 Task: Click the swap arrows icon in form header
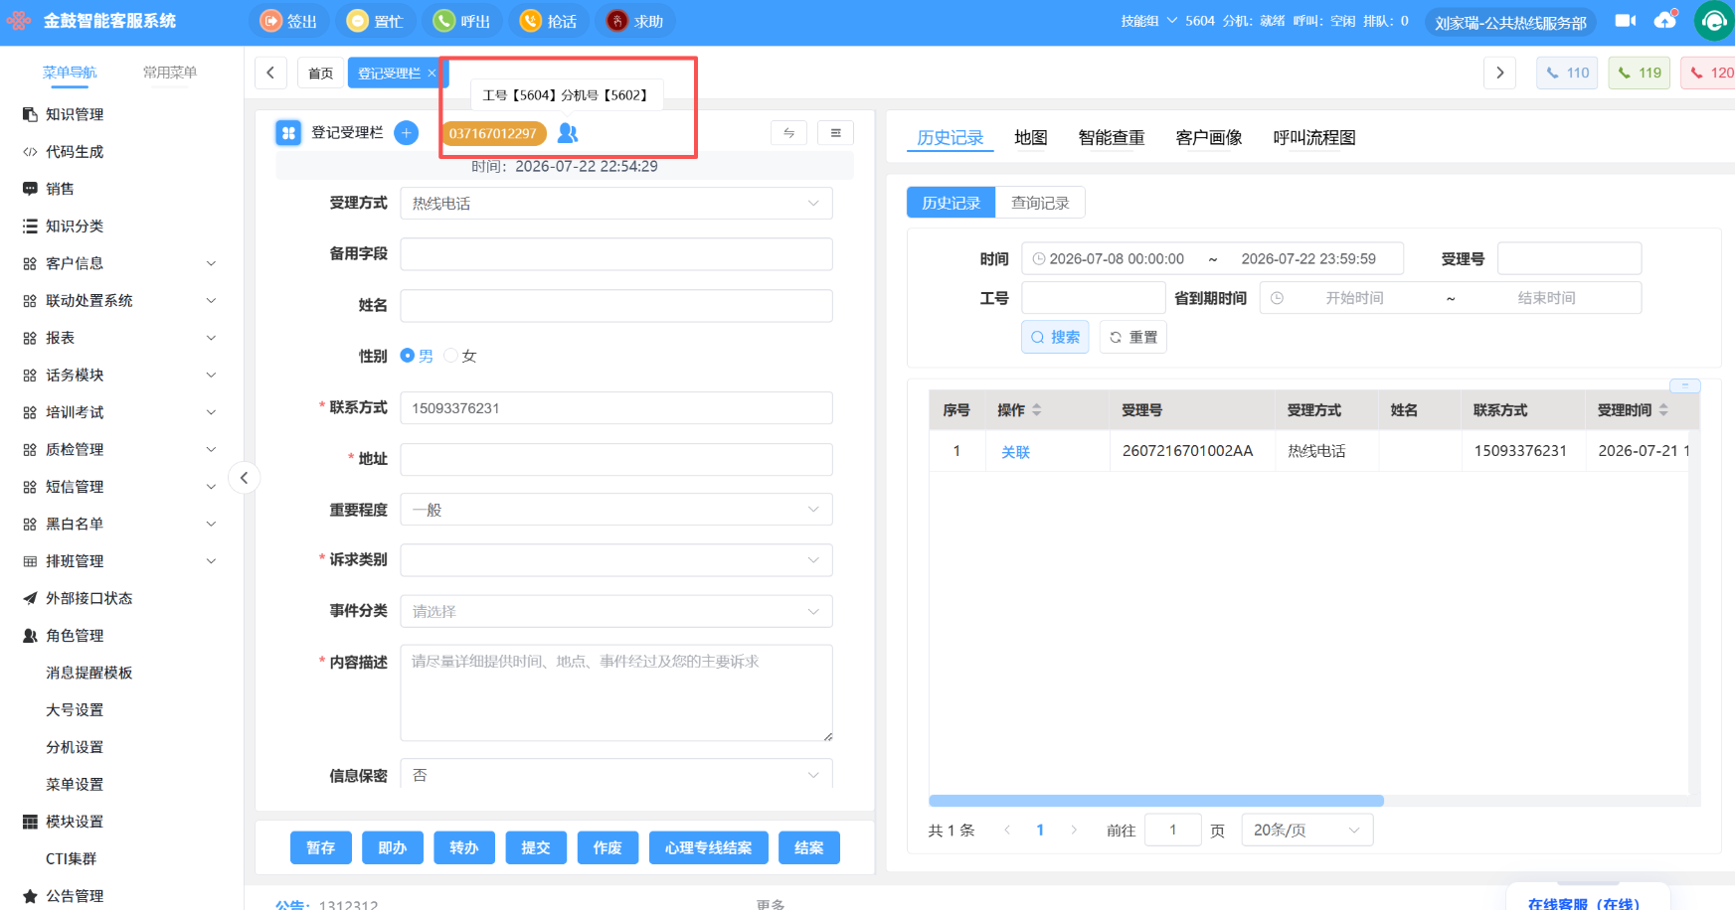tap(789, 132)
